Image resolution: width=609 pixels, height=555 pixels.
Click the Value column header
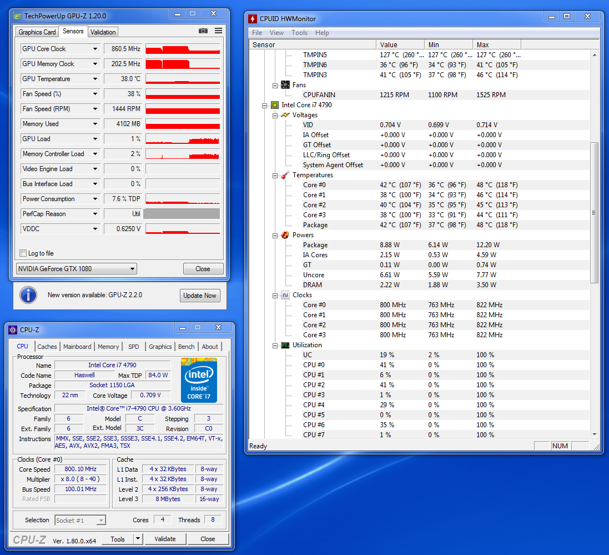pyautogui.click(x=400, y=44)
